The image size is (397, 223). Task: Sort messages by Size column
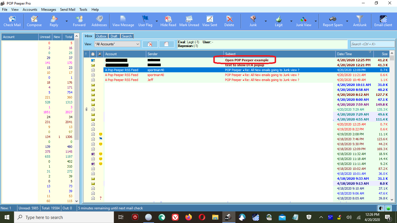(381, 54)
